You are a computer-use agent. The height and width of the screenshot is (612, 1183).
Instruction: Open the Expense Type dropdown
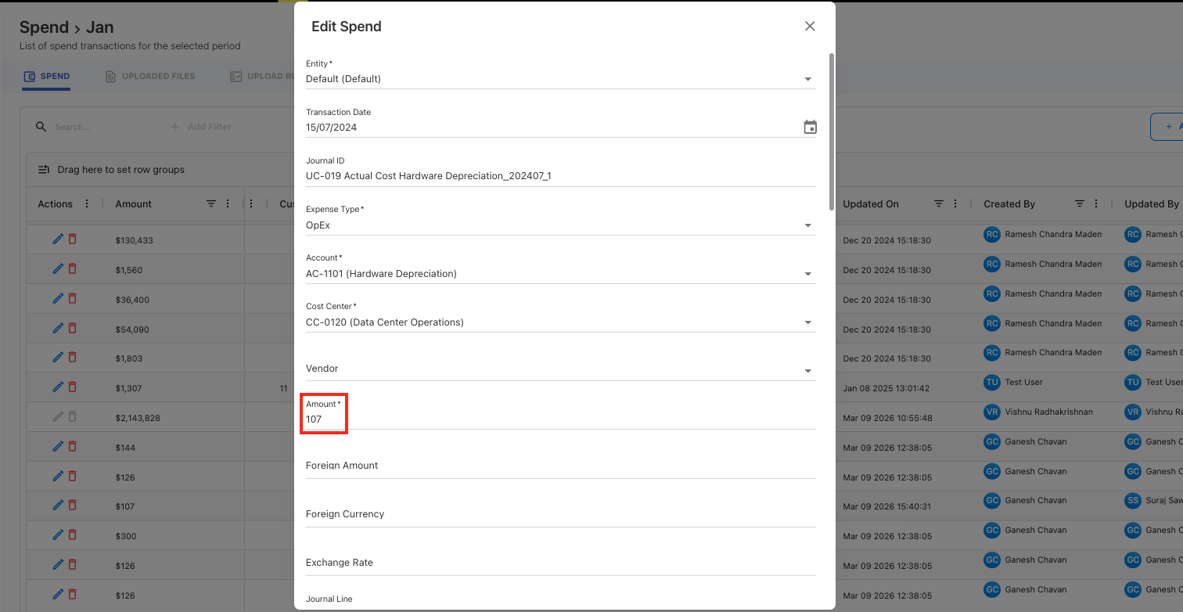pyautogui.click(x=807, y=225)
